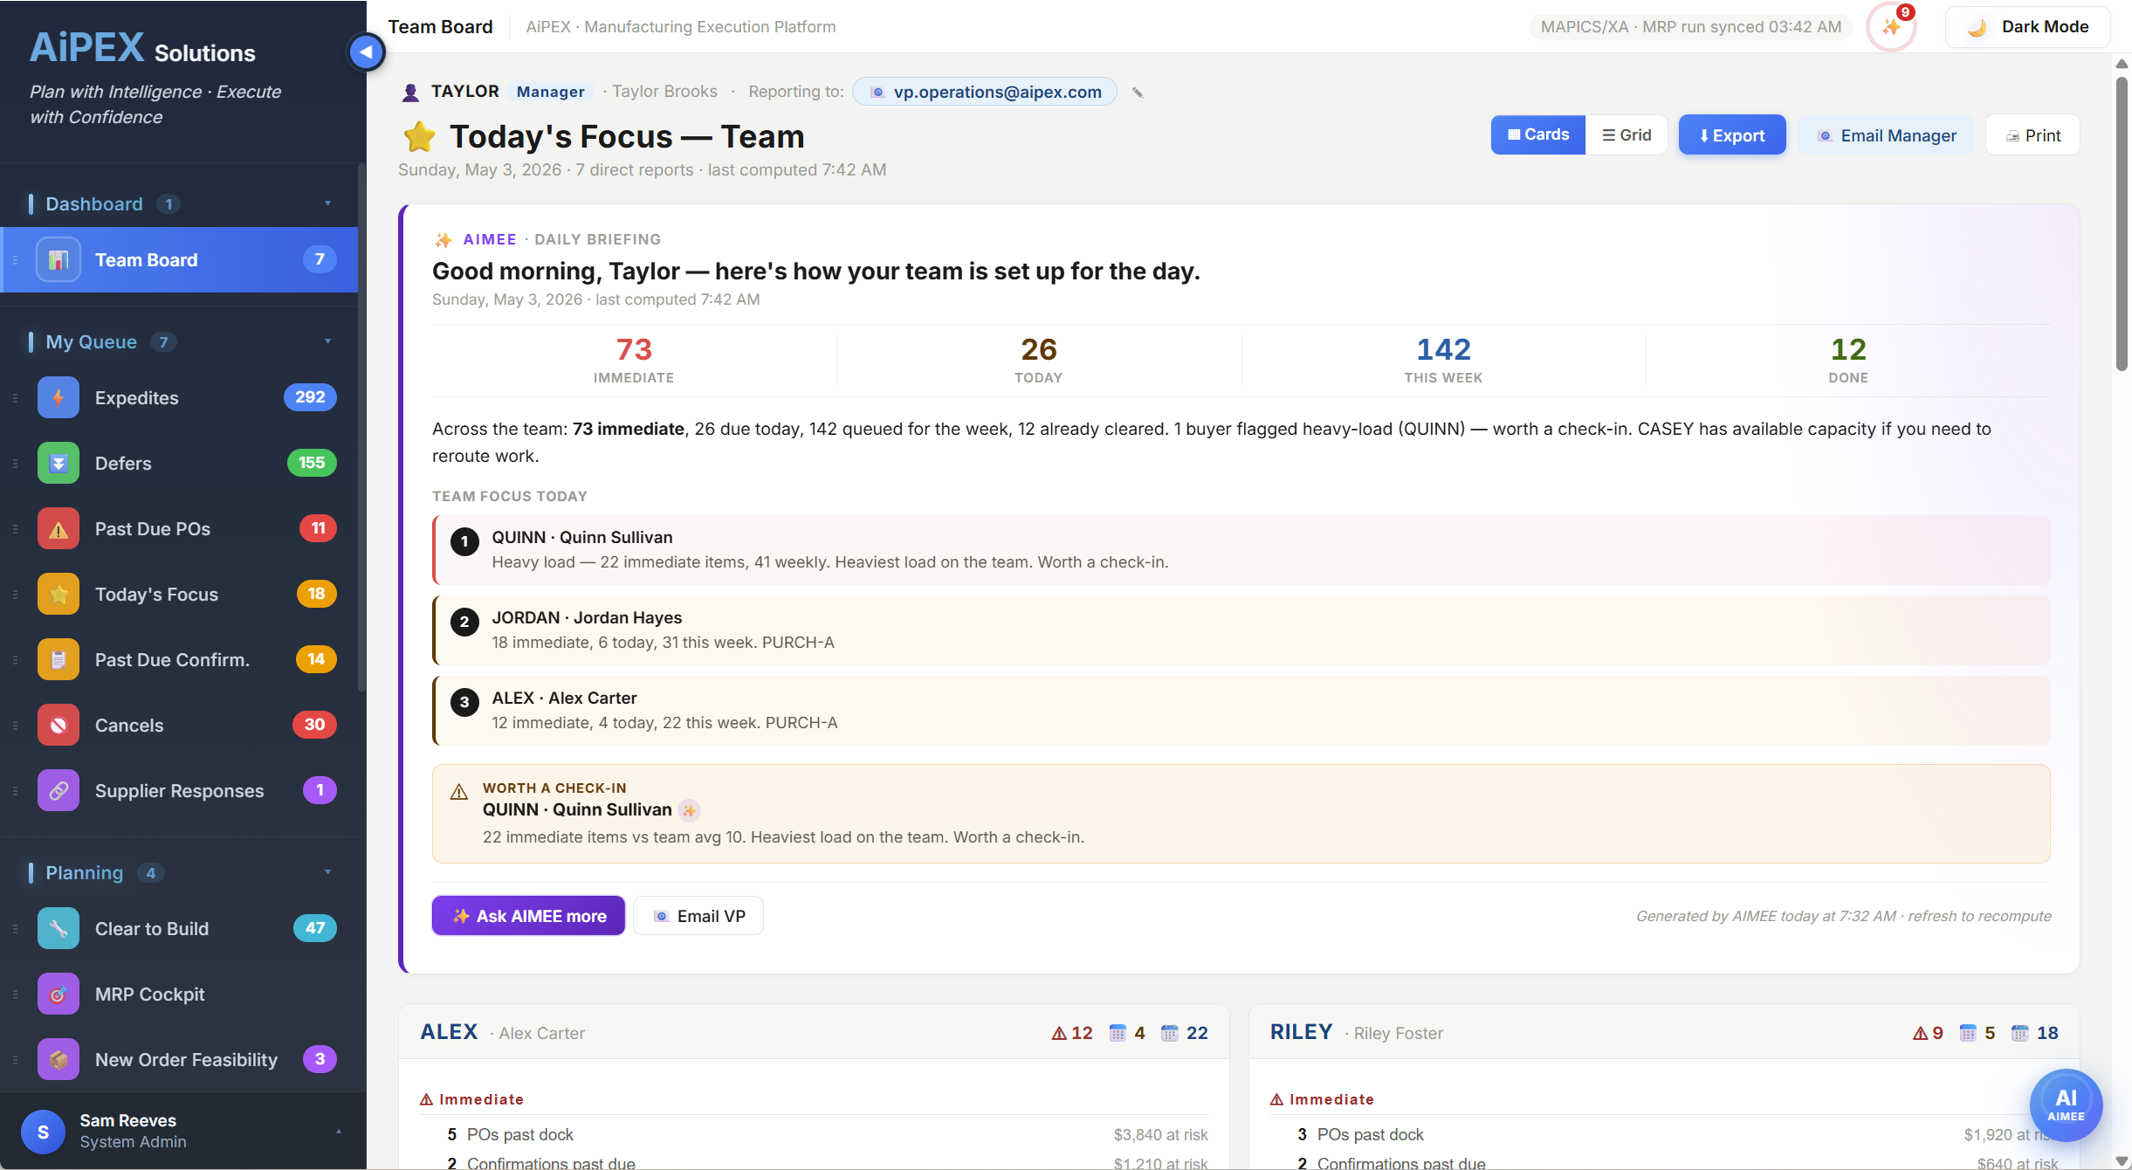Viewport: 2132px width, 1170px height.
Task: Click ALEX card immediate count 12 alert icon
Action: 1059,1034
